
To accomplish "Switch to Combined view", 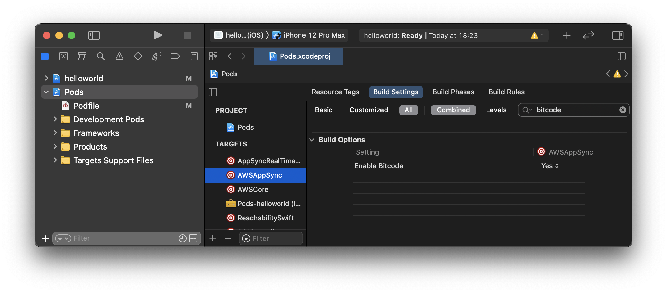I will tap(453, 110).
